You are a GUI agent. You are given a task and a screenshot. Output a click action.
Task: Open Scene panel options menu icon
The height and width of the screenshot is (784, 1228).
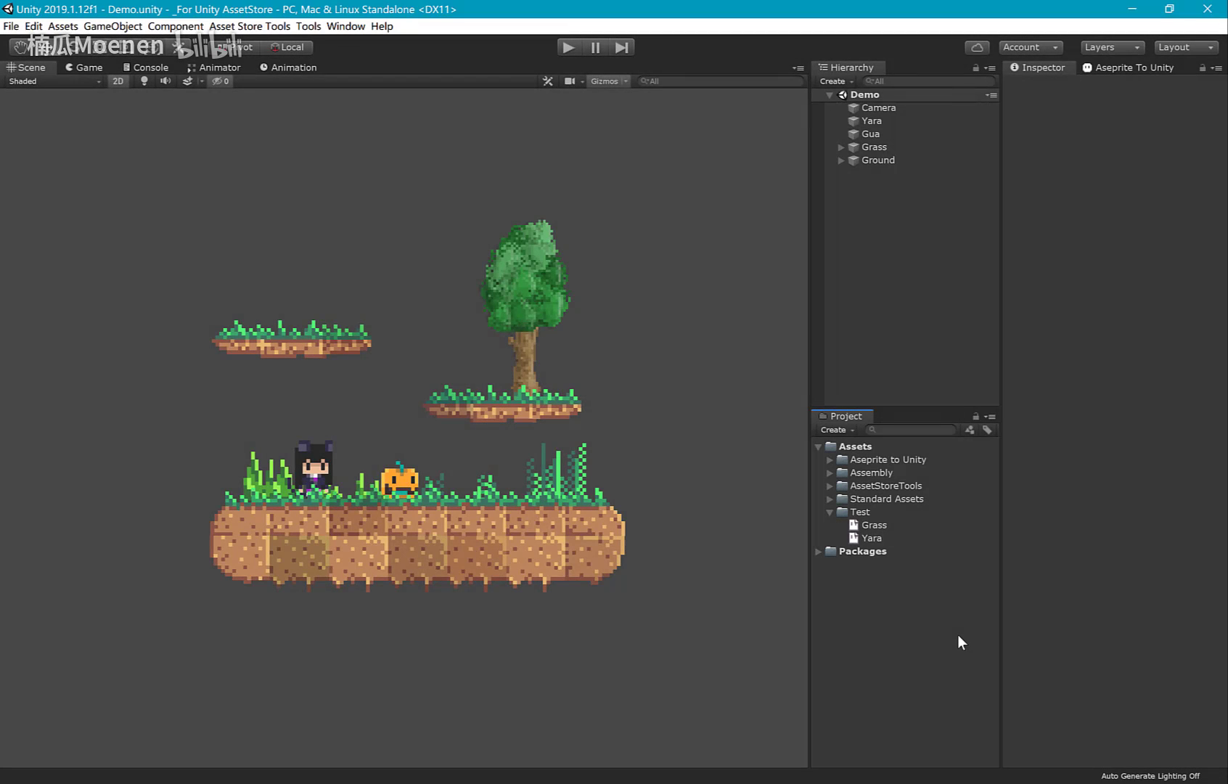point(798,68)
